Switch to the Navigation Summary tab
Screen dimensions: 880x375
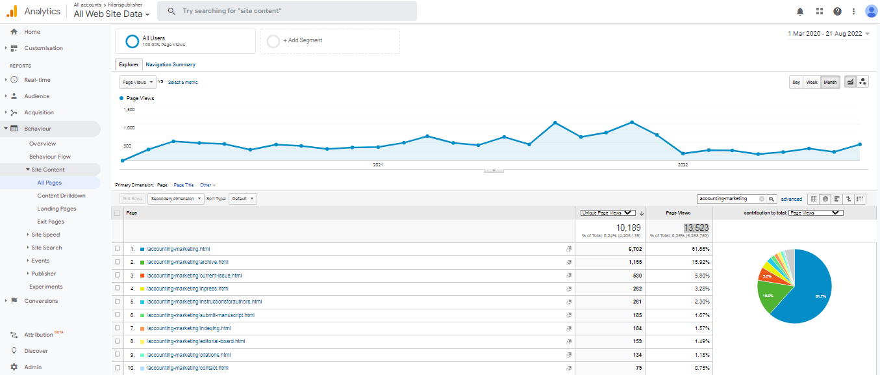click(170, 64)
